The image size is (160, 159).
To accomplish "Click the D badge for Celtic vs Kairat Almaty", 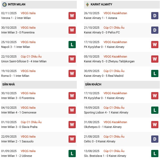I will pyautogui.click(x=155, y=139).
